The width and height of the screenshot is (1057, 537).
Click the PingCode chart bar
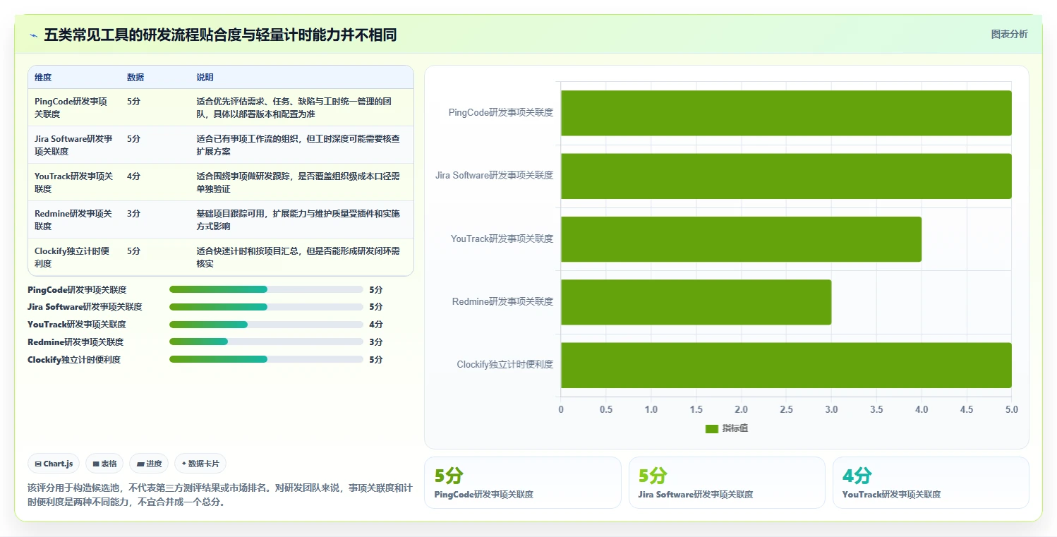786,113
